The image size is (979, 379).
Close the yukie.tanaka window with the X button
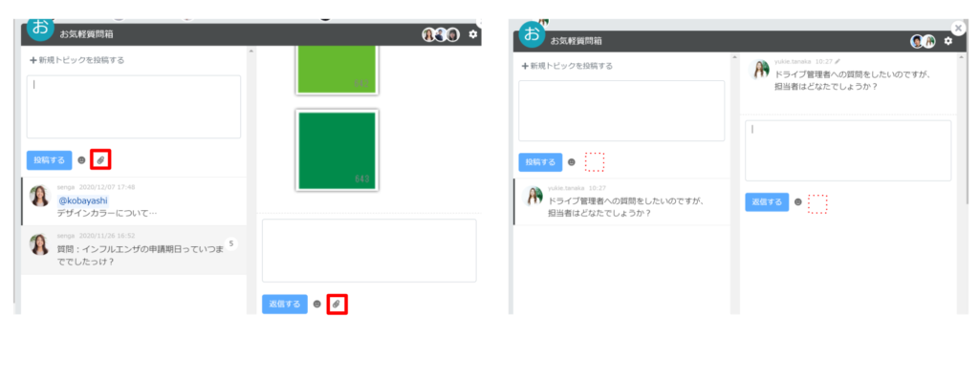point(958,28)
